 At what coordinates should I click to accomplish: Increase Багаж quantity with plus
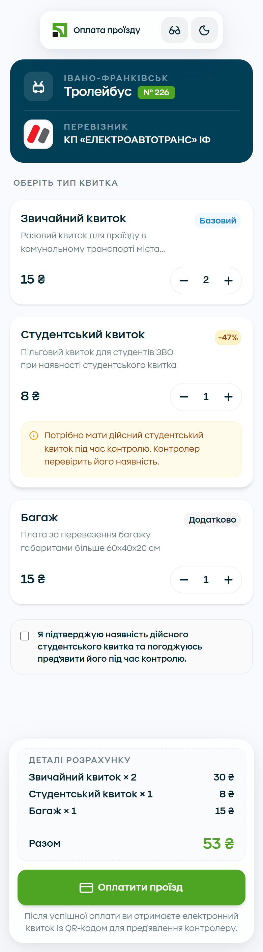[x=228, y=580]
